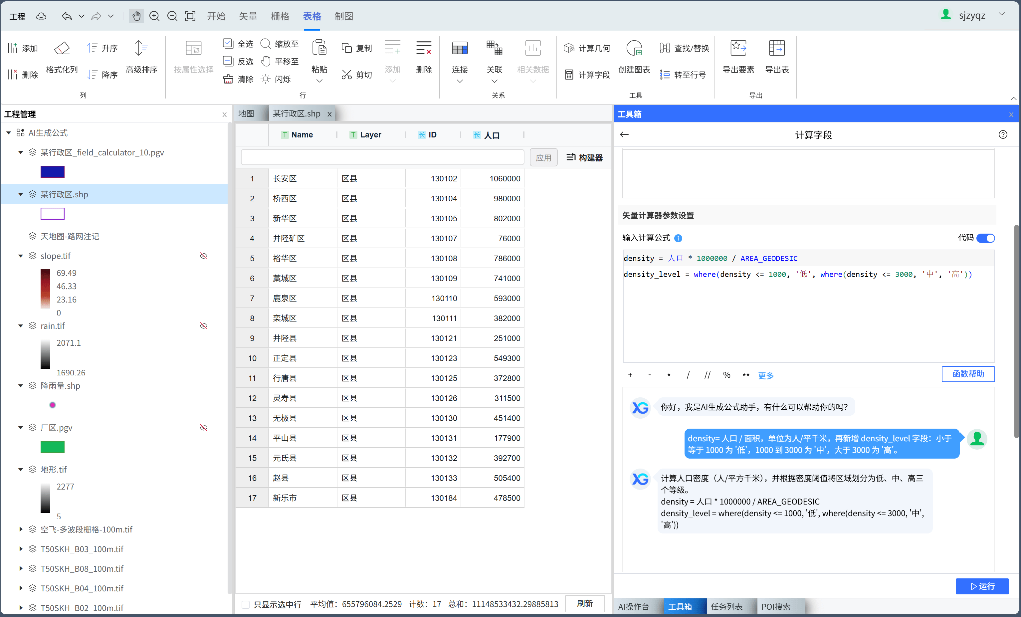Toggle the 代码 switch off
Screen dimensions: 1021x617
click(986, 238)
